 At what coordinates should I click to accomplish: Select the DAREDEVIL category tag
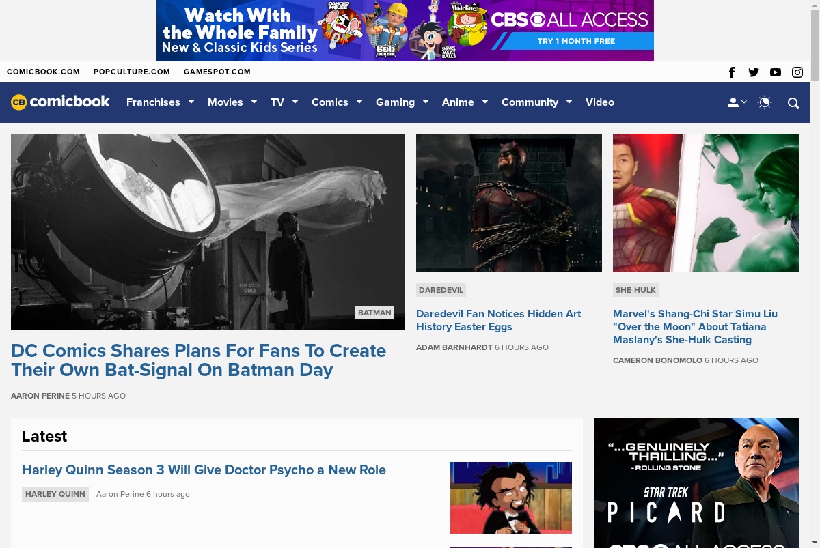pos(441,290)
